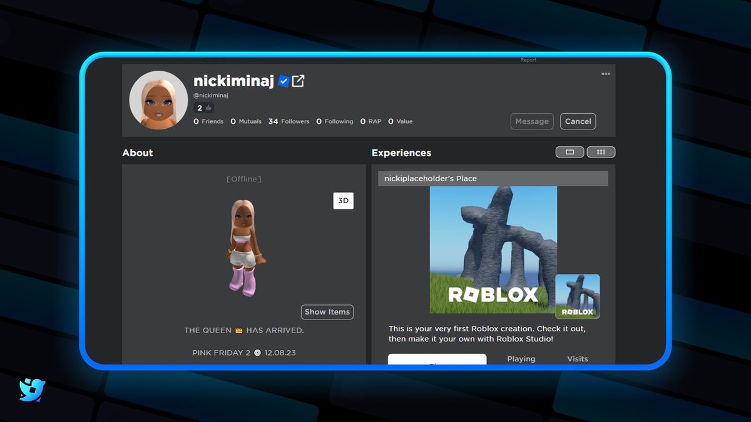
Task: Click the Report link
Action: [528, 61]
